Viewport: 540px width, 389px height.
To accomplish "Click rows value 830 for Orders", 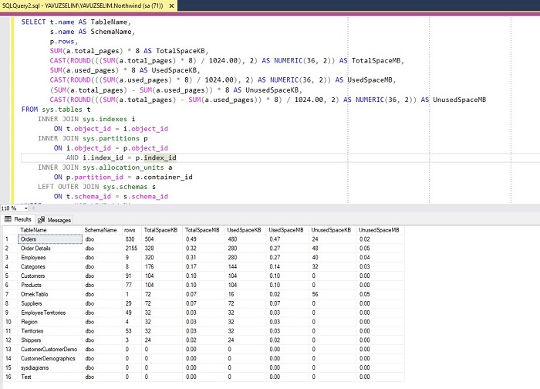I will point(132,239).
